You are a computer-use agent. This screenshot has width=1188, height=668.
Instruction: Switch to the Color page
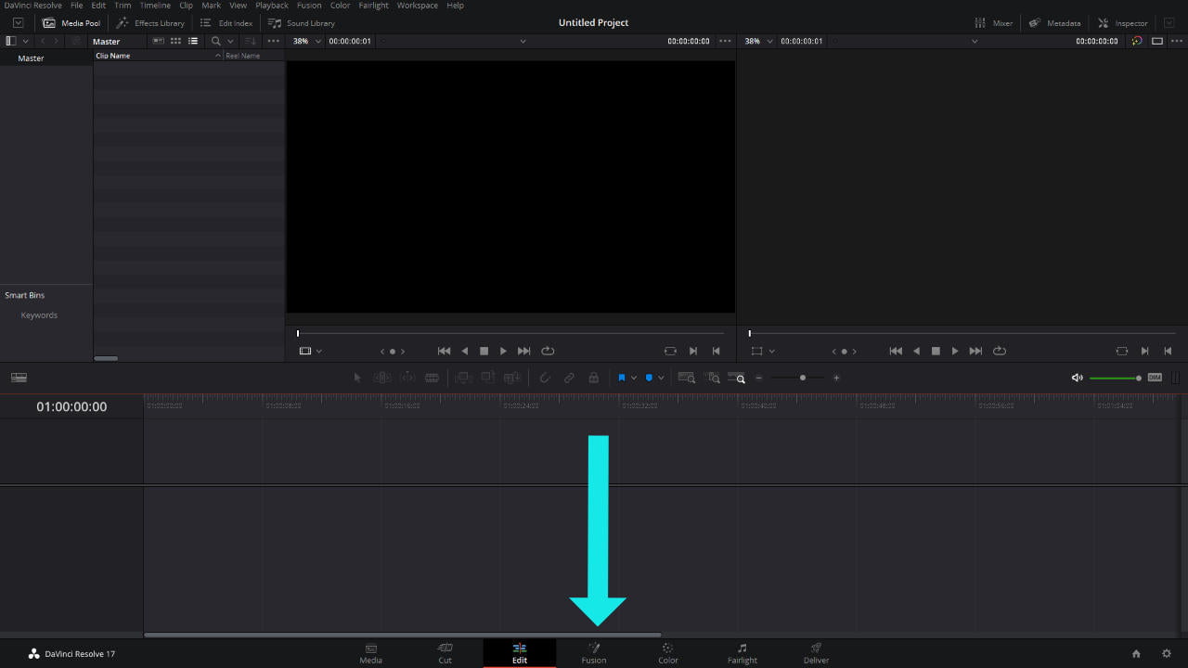click(667, 652)
